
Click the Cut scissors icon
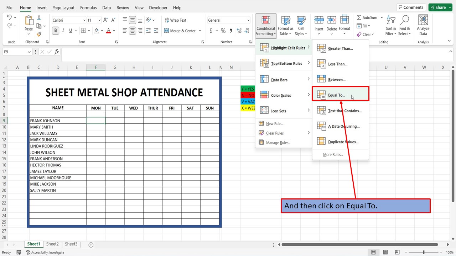tap(39, 18)
